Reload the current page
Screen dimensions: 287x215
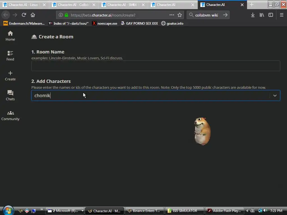(x=24, y=15)
